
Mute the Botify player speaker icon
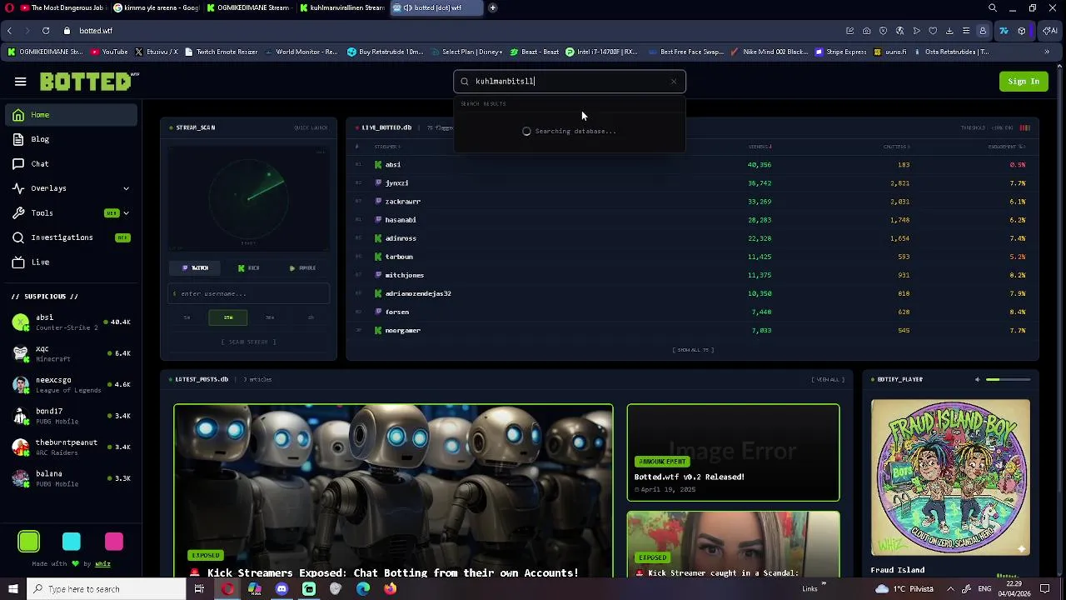[977, 379]
